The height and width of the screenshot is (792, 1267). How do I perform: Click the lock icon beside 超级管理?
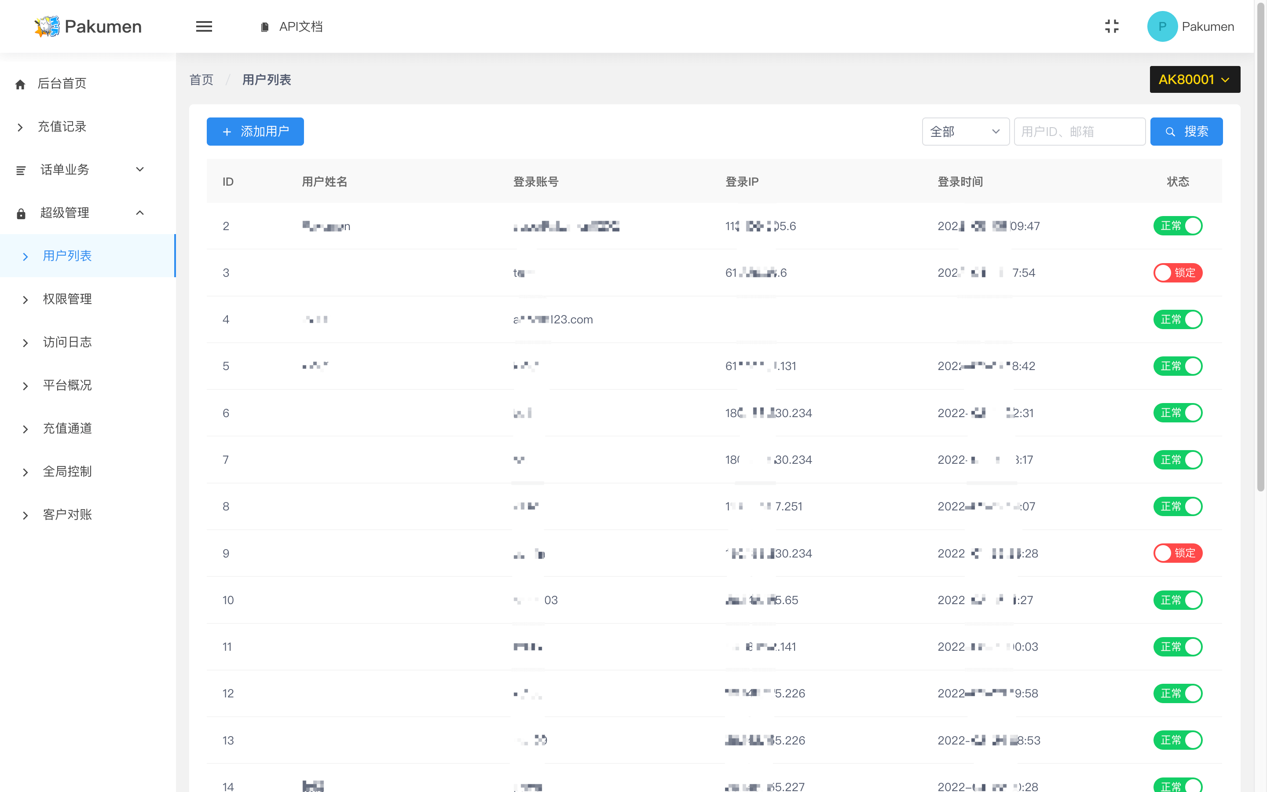point(21,213)
